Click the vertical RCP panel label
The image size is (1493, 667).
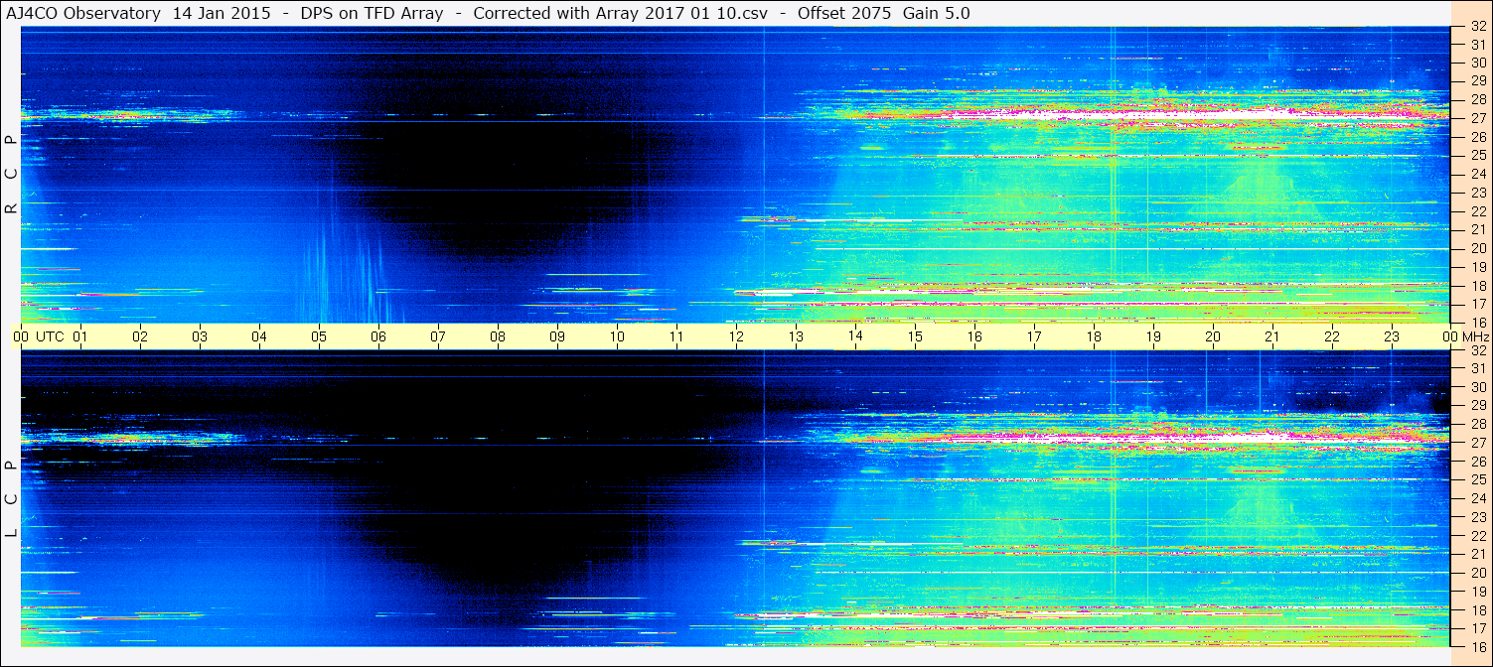(x=11, y=174)
